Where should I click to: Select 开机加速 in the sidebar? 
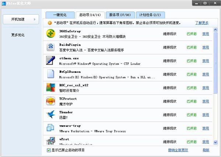tap(21, 19)
